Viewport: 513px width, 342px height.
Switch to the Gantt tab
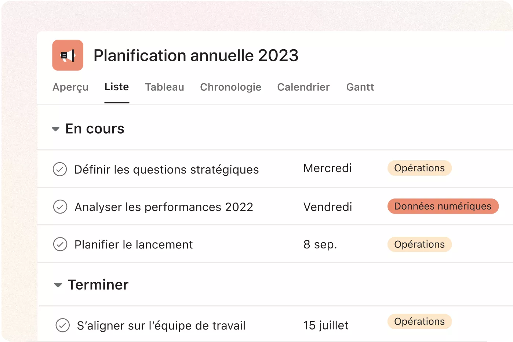(x=360, y=87)
